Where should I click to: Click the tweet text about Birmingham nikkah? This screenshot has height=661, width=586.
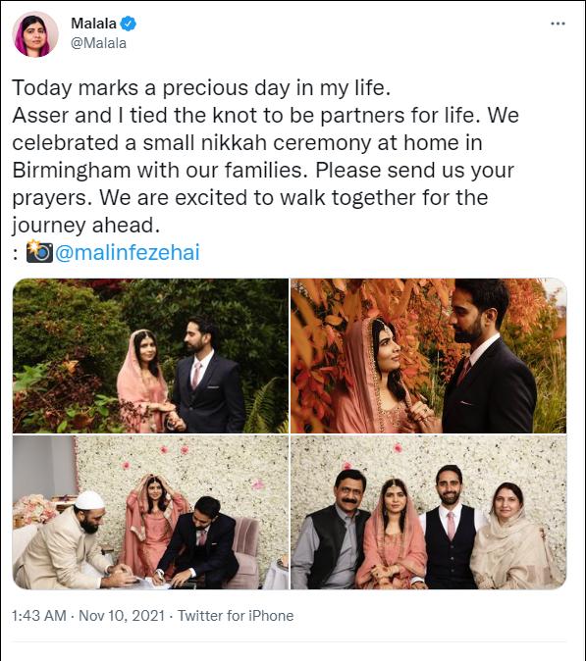tap(266, 156)
